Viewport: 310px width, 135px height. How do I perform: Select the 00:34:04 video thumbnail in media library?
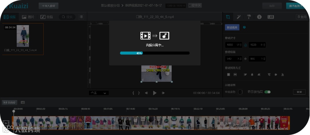(23, 36)
